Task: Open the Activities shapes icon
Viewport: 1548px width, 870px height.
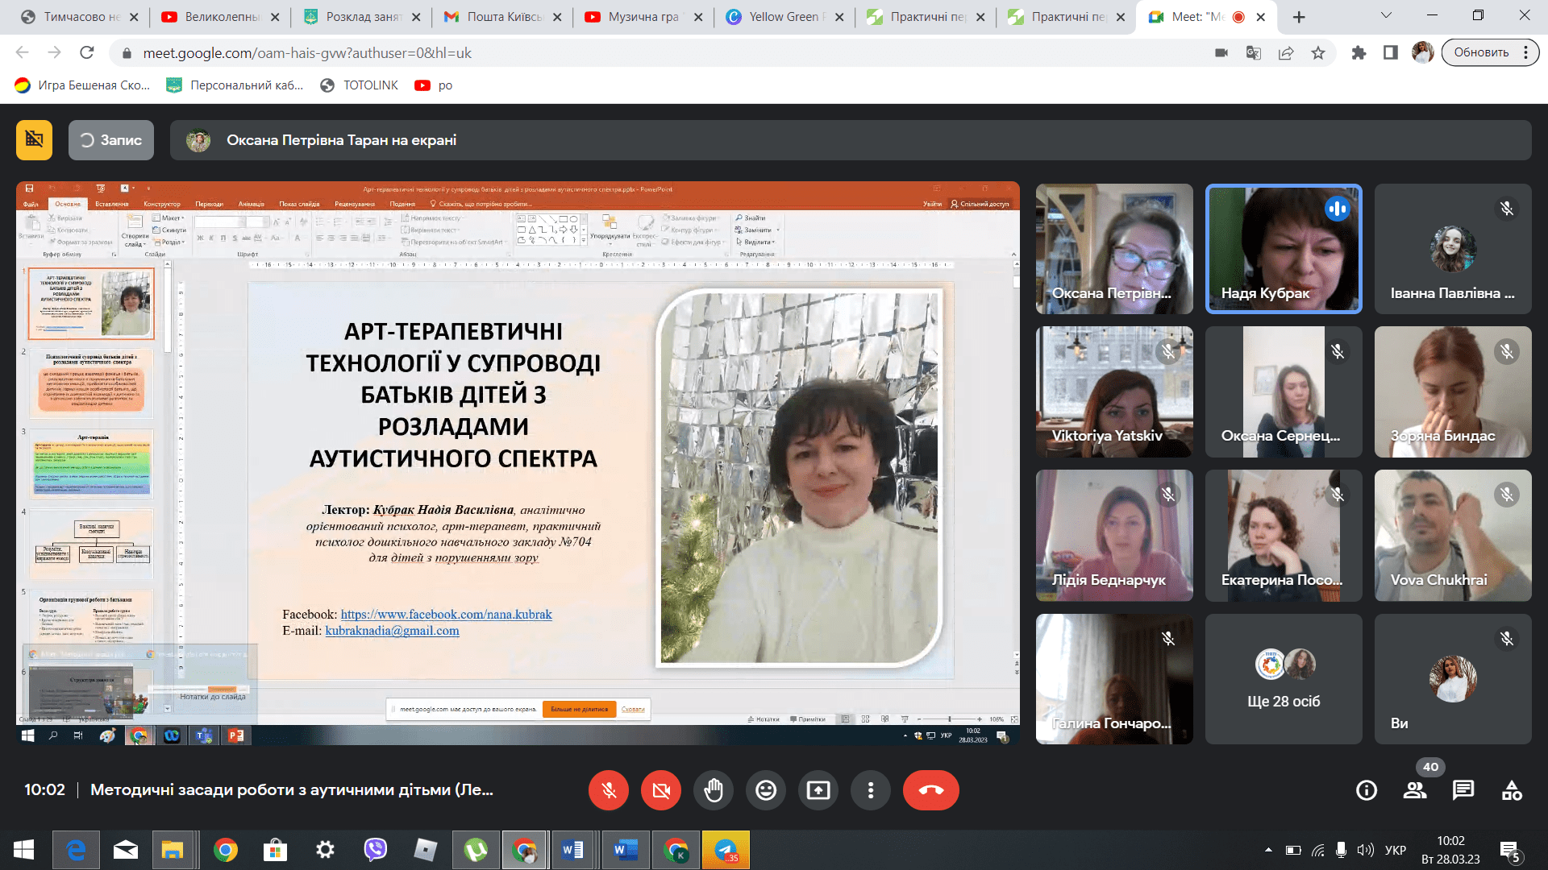Action: (x=1512, y=790)
